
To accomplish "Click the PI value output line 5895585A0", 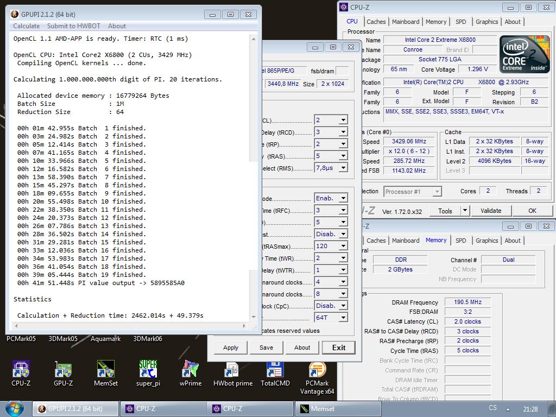I will point(101,283).
